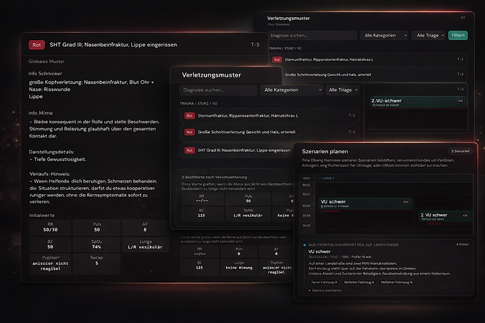
Task: Click the green Filtern button
Action: coord(458,36)
